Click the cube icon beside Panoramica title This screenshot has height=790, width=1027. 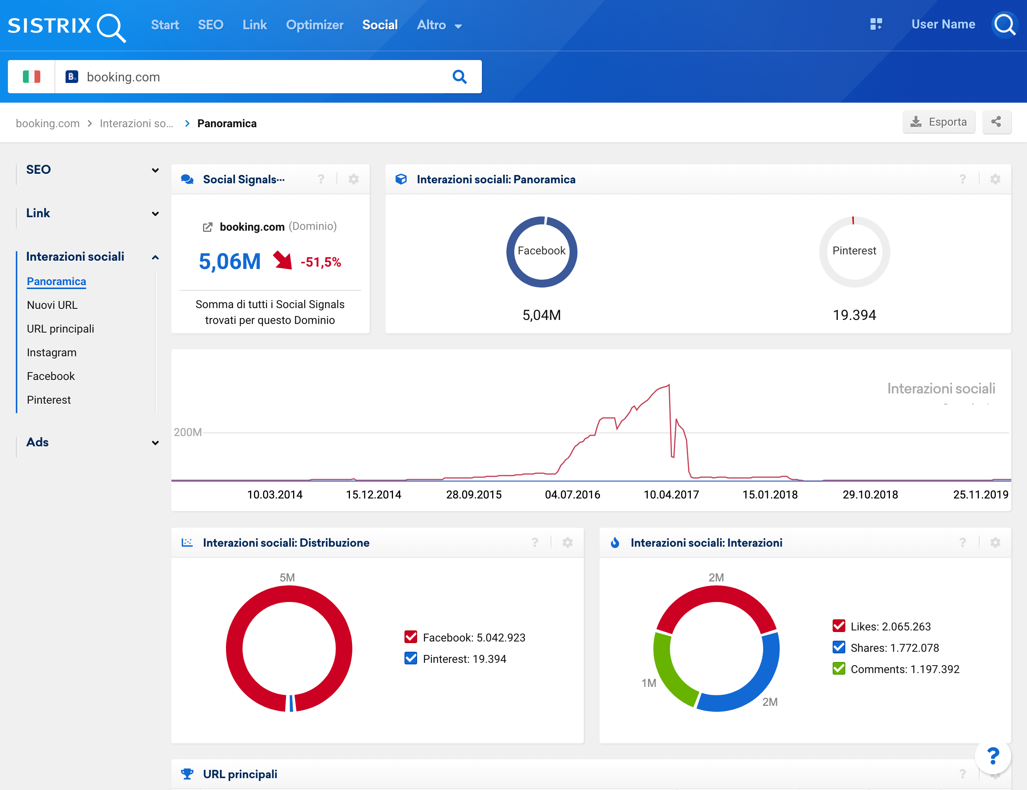401,179
